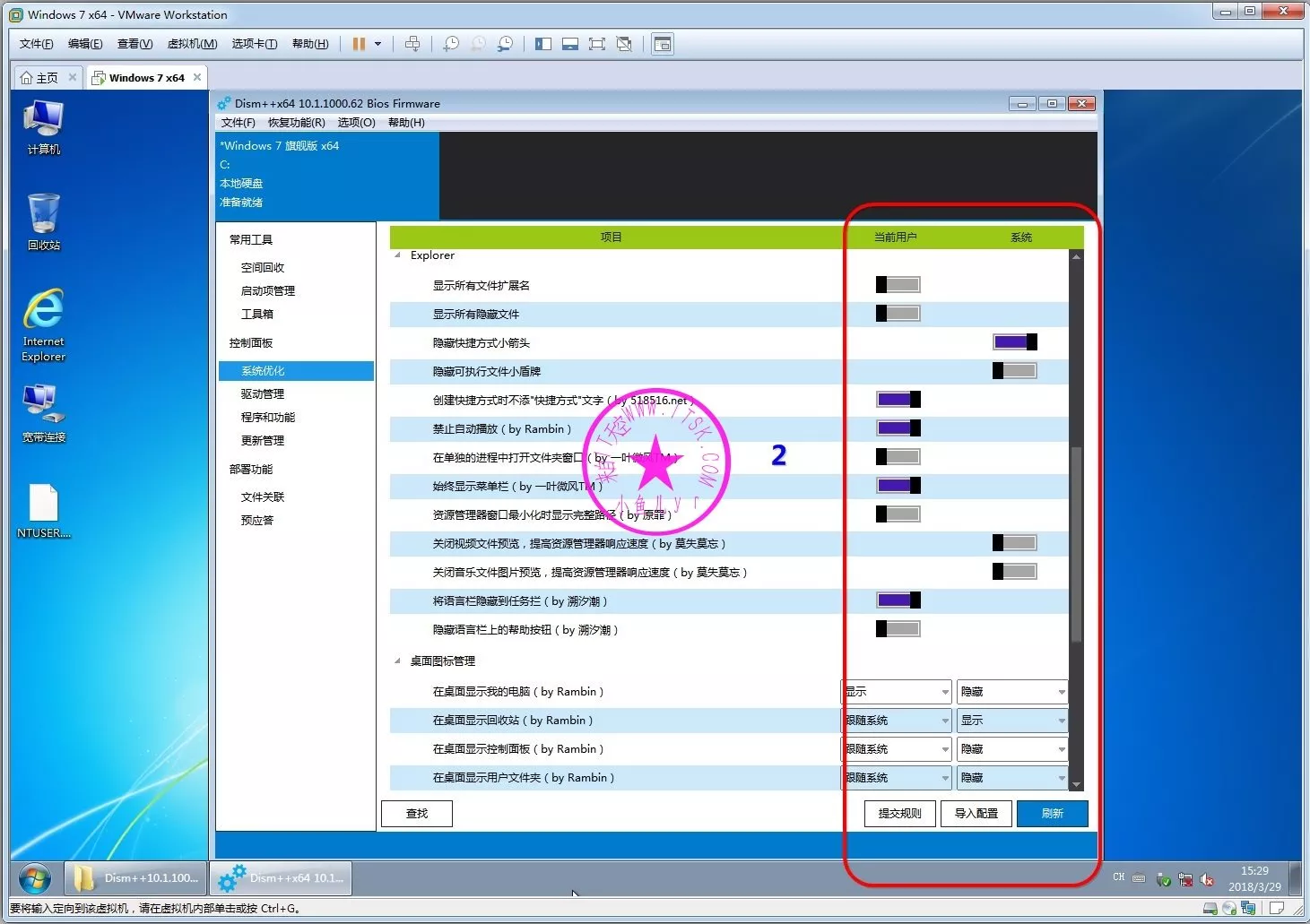Open the snapshot manager icon in toolbar

[x=506, y=44]
